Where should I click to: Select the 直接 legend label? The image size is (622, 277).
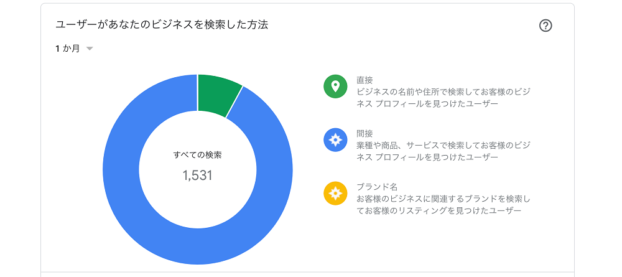tap(364, 80)
